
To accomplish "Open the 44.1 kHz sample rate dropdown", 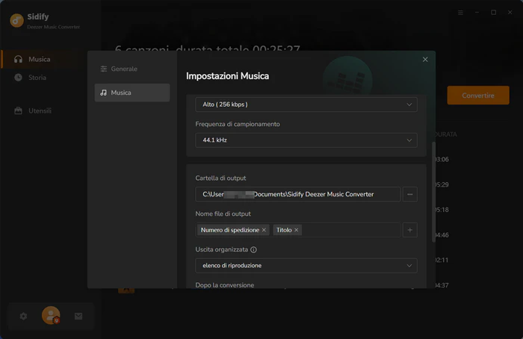I will tap(306, 140).
